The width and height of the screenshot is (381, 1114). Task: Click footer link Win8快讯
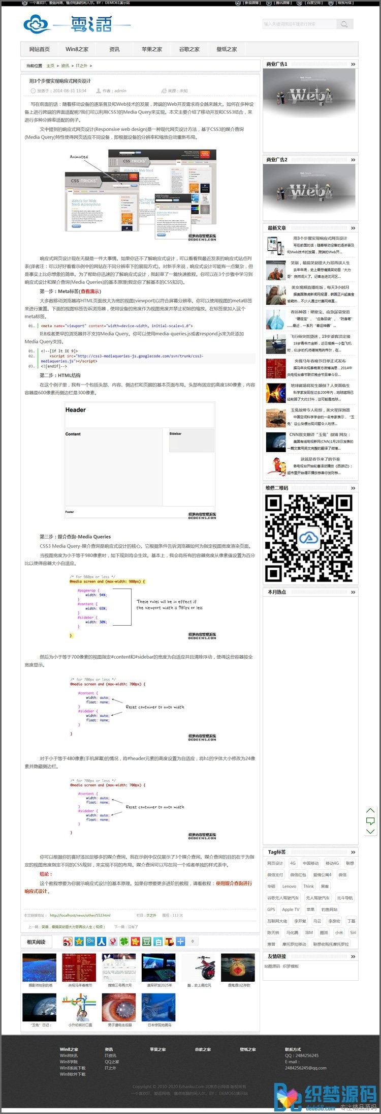tap(69, 1056)
